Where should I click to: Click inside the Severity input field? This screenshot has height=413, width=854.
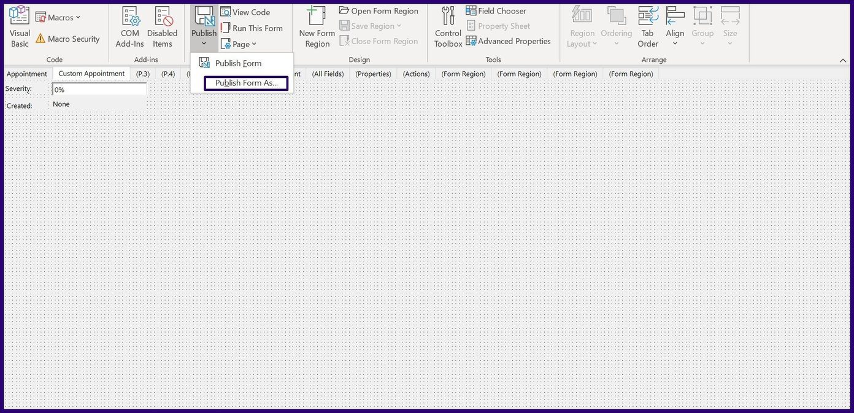tap(98, 89)
